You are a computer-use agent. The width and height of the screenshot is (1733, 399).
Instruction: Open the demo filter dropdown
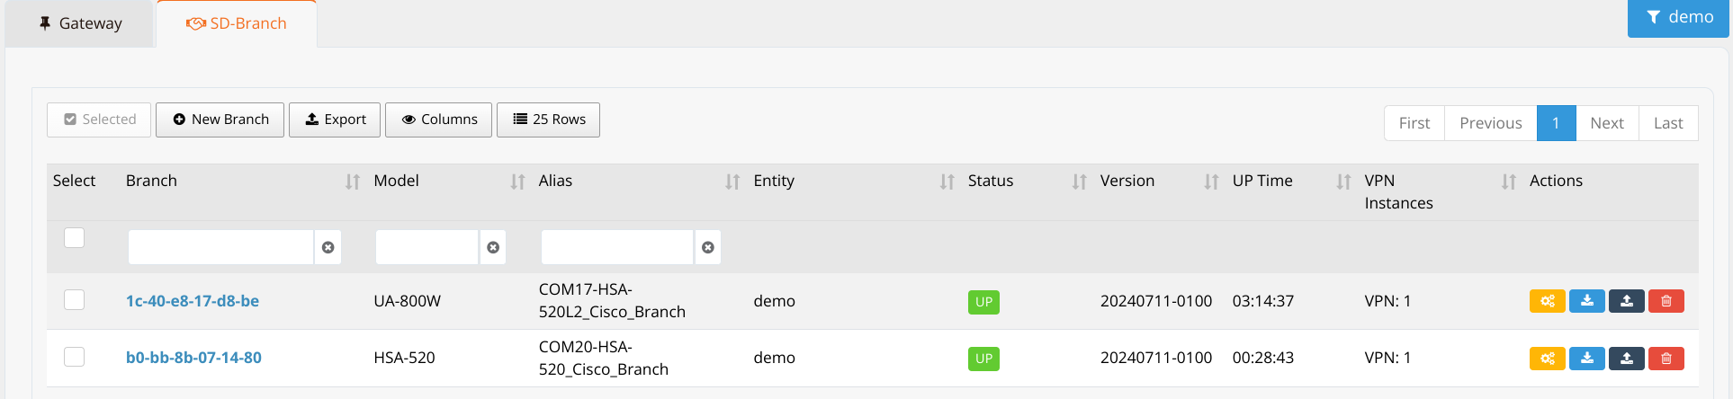(x=1678, y=18)
